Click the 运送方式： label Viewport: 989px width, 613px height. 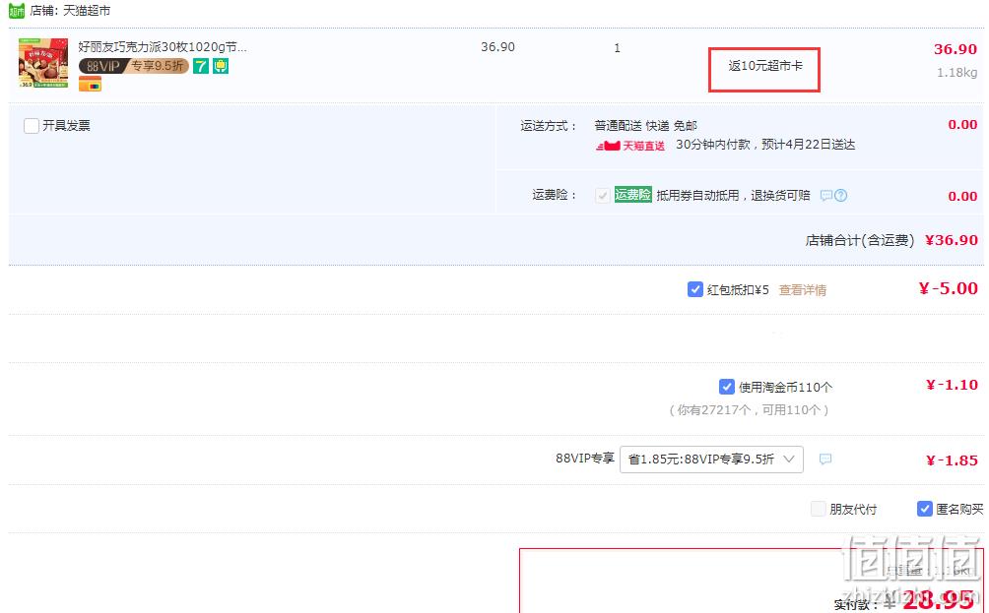tap(548, 126)
